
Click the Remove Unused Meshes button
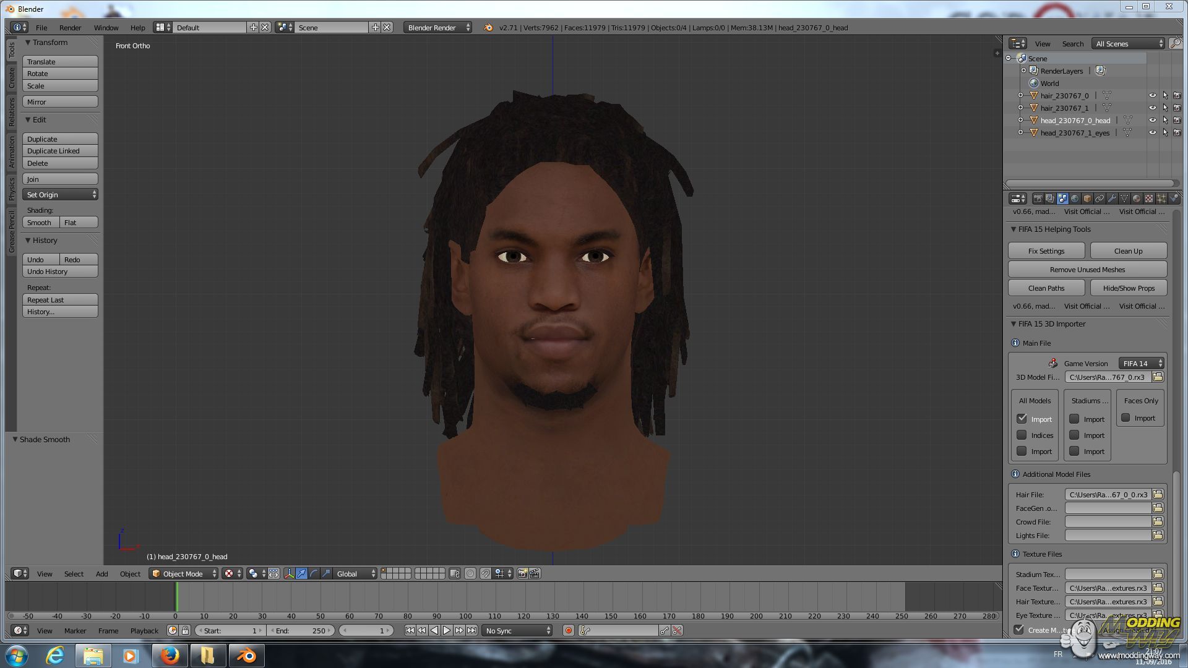click(1087, 270)
